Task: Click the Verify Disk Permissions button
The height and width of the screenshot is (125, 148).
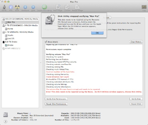Action: (x=56, y=99)
